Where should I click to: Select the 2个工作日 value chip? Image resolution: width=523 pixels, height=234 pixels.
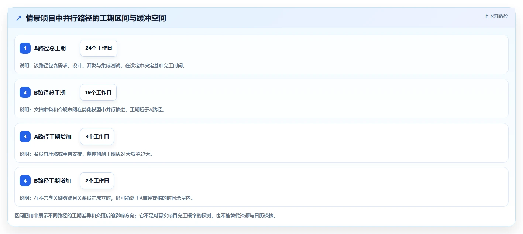coord(97,181)
